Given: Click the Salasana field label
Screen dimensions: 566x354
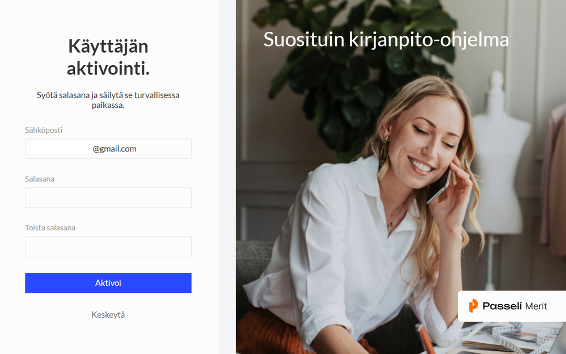Looking at the screenshot, I should tap(40, 179).
